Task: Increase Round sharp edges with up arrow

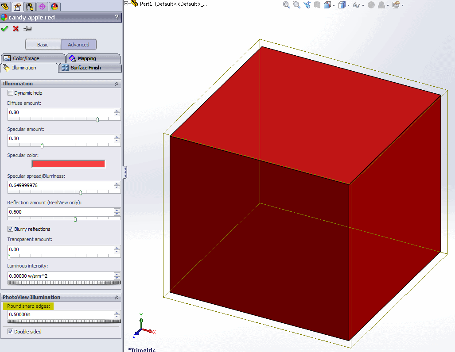Action: (x=117, y=313)
